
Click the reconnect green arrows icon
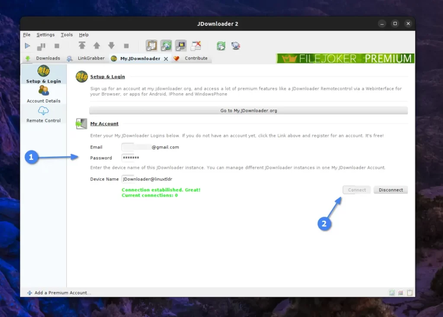pyautogui.click(x=221, y=46)
